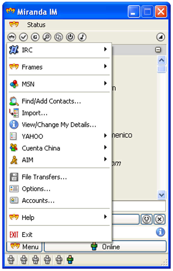This screenshot has width=173, height=271.
Task: Expand the Cuenta China account submenu
Action: point(59,148)
